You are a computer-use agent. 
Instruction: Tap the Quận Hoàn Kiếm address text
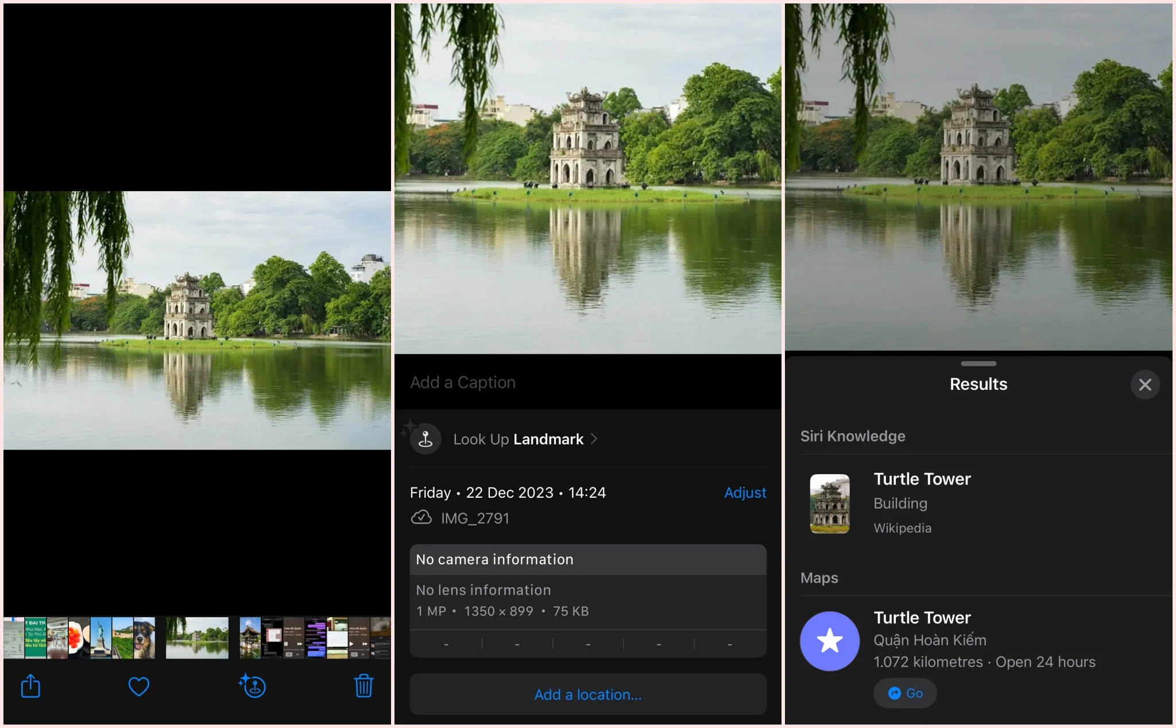[930, 640]
